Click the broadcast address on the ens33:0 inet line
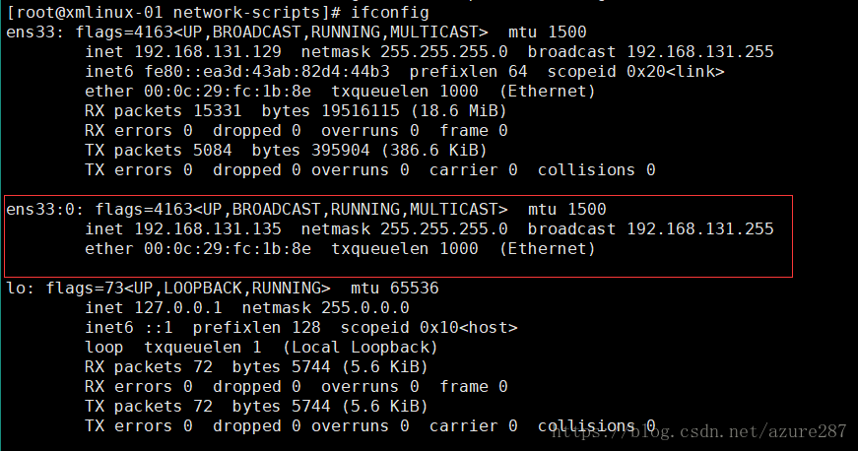Screen dimensions: 858x451 coord(700,228)
